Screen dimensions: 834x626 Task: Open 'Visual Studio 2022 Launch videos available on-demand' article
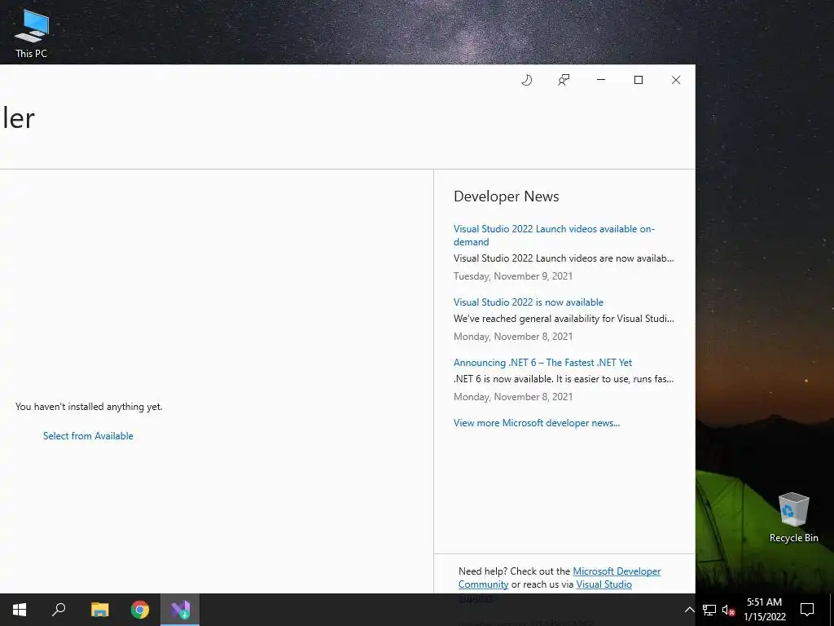pyautogui.click(x=554, y=236)
